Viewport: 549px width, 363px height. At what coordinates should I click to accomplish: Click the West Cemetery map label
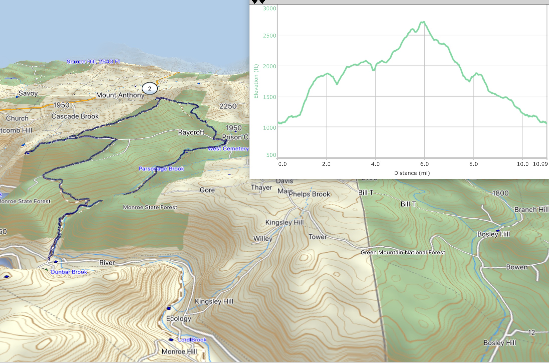click(x=228, y=149)
